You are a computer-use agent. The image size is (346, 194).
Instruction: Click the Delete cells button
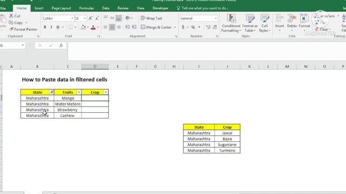point(292,23)
